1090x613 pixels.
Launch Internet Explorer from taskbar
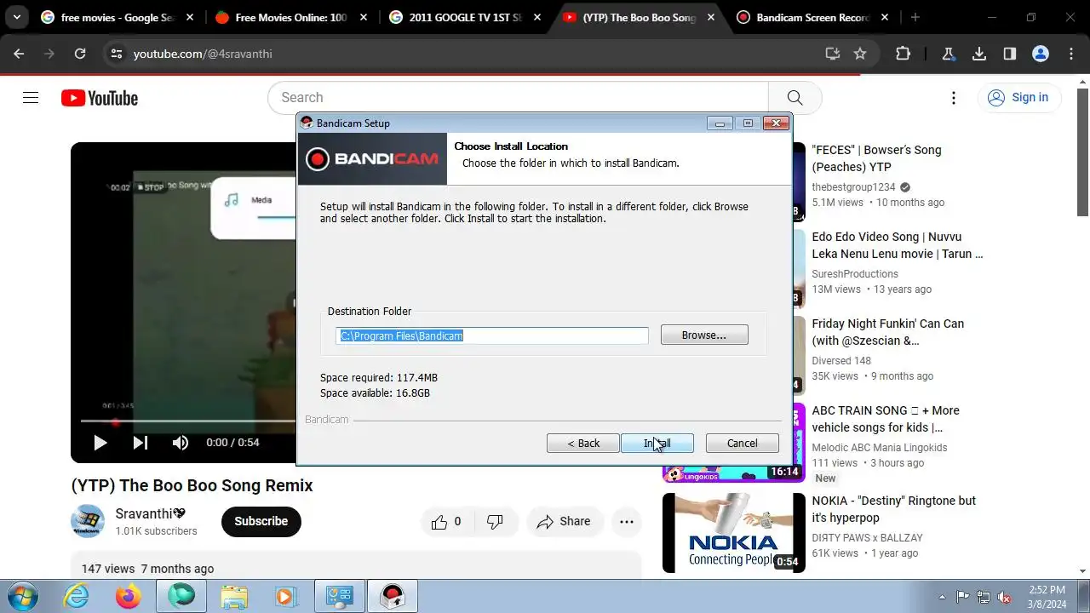[x=77, y=596]
